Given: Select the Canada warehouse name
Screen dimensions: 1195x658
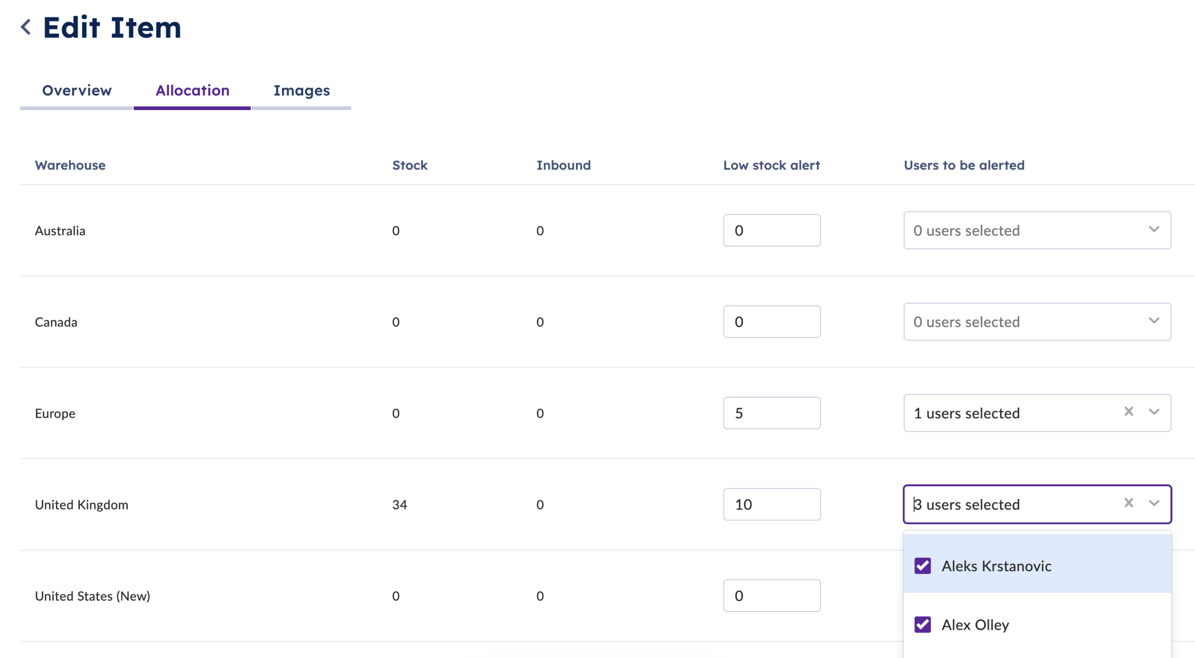Looking at the screenshot, I should (x=56, y=322).
